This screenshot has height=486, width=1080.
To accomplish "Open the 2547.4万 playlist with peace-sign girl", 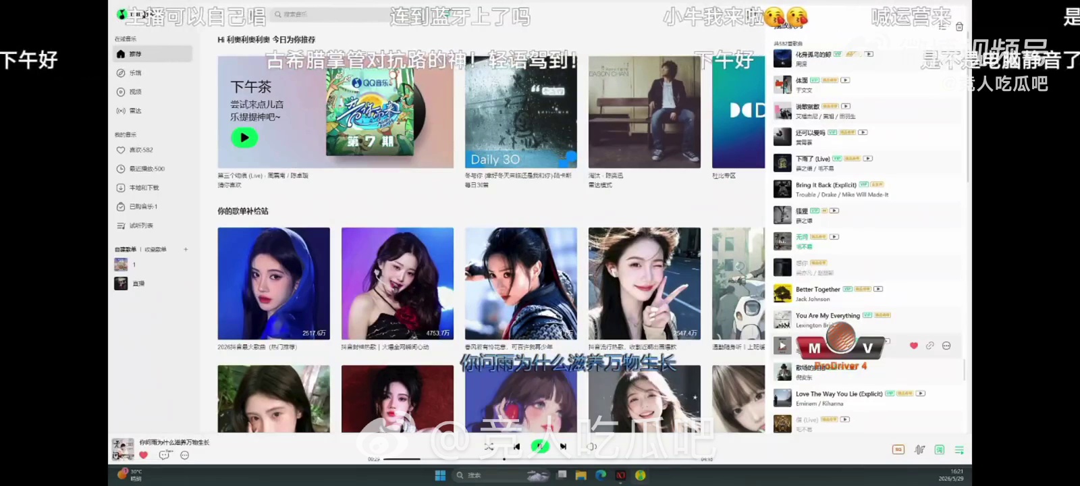I will [645, 283].
